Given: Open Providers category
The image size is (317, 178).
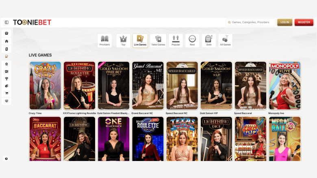Looking at the screenshot, I should click(104, 40).
